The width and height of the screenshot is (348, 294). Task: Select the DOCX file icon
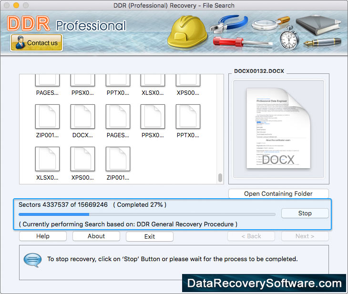pos(82,117)
